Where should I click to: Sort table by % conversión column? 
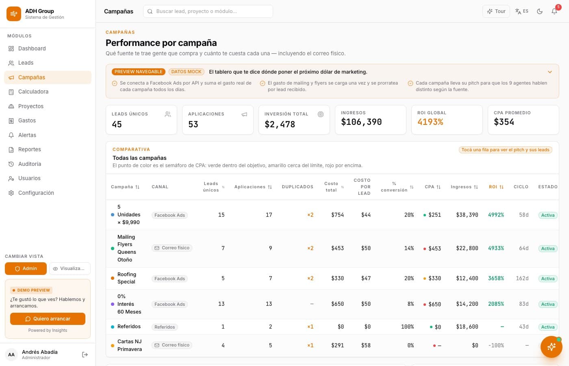397,187
